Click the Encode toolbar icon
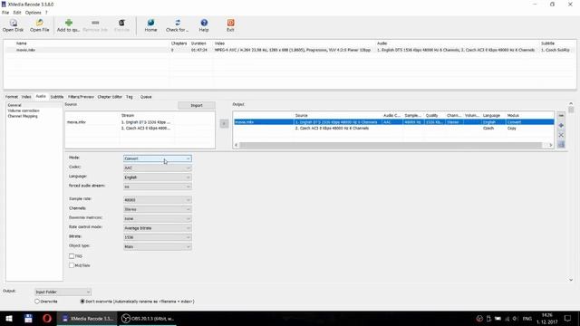Image resolution: width=580 pixels, height=326 pixels. point(121,23)
